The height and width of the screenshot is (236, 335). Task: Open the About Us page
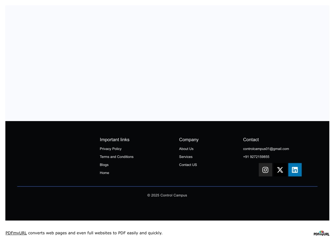click(186, 149)
